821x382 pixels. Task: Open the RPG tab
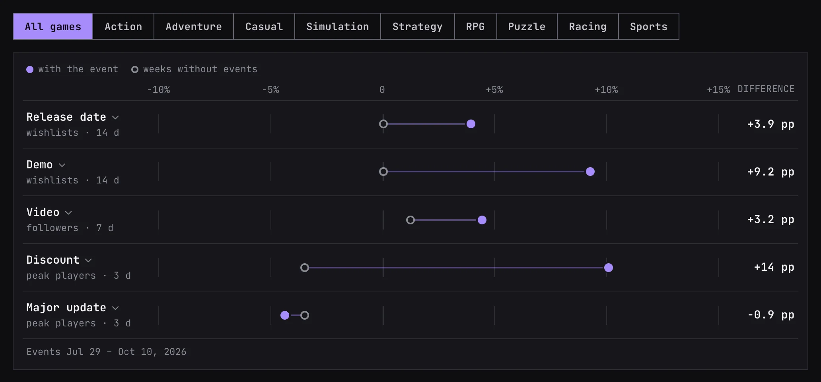tap(476, 26)
